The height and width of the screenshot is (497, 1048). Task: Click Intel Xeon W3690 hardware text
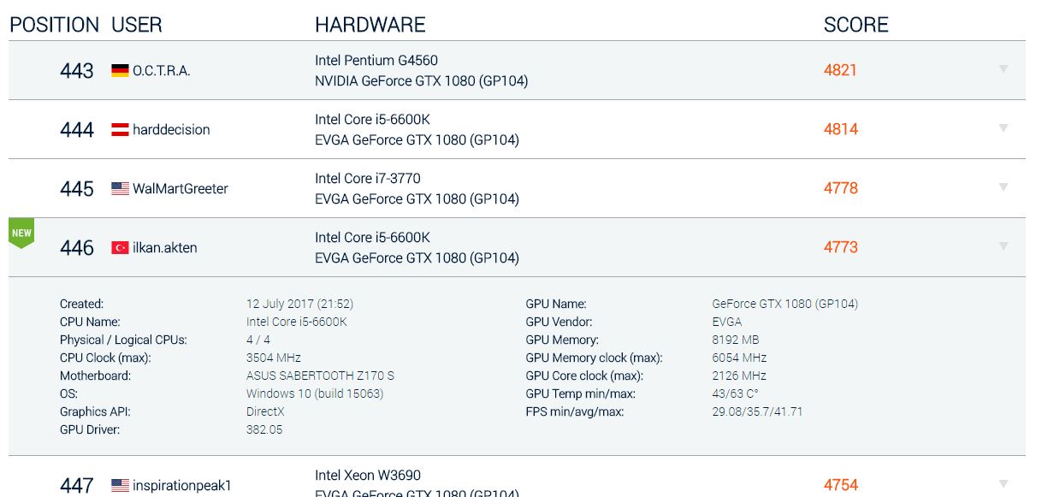pos(368,476)
